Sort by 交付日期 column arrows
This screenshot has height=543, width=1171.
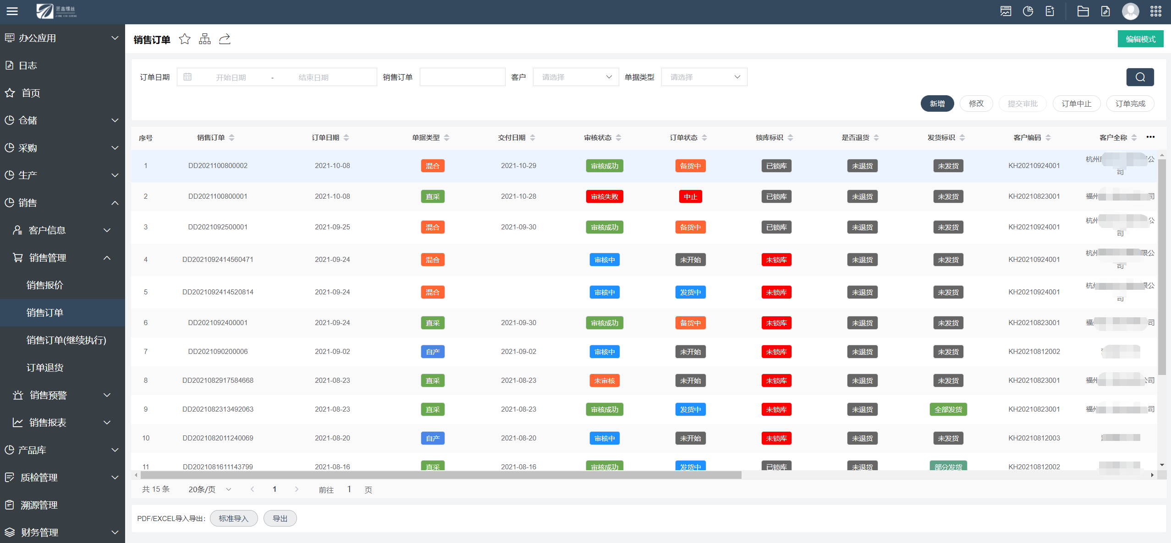coord(532,137)
